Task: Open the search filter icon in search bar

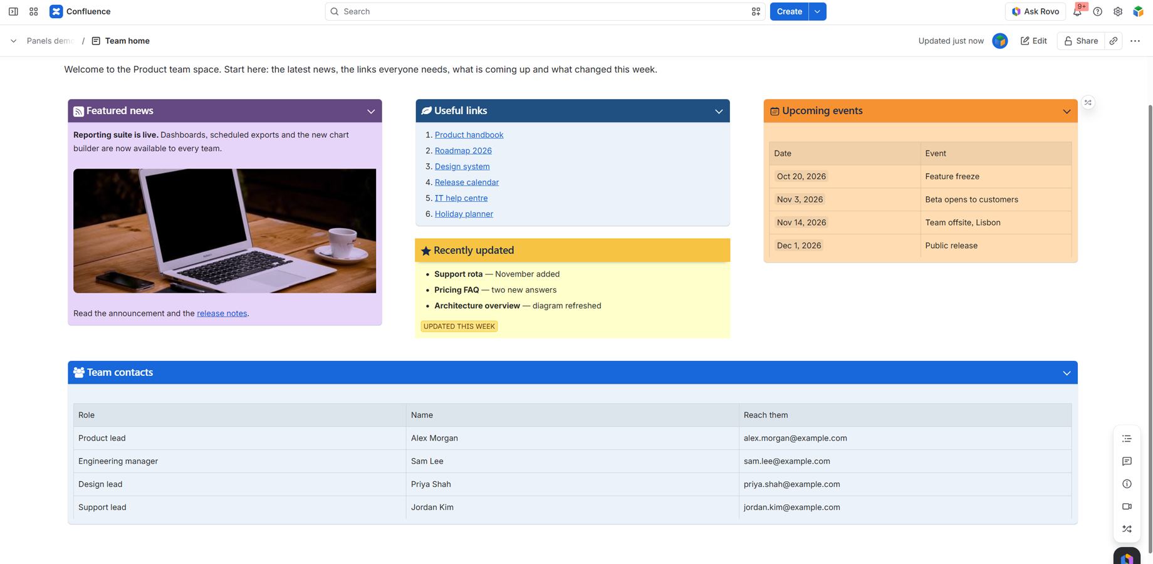Action: [756, 11]
